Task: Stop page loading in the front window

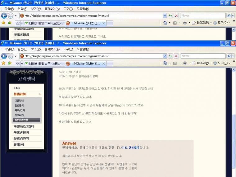Action: (x=176, y=56)
